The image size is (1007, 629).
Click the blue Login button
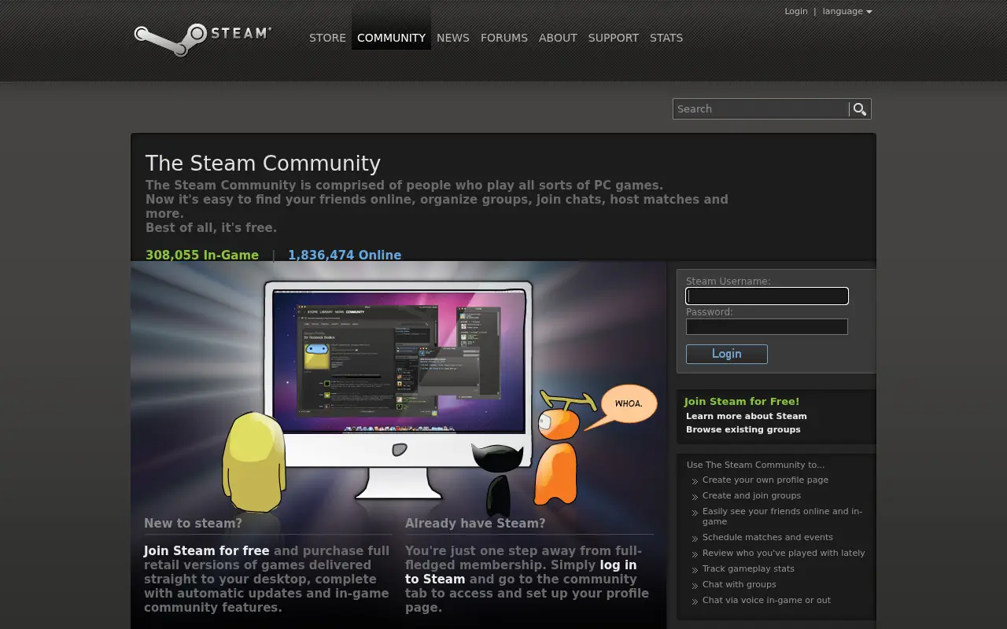(727, 354)
